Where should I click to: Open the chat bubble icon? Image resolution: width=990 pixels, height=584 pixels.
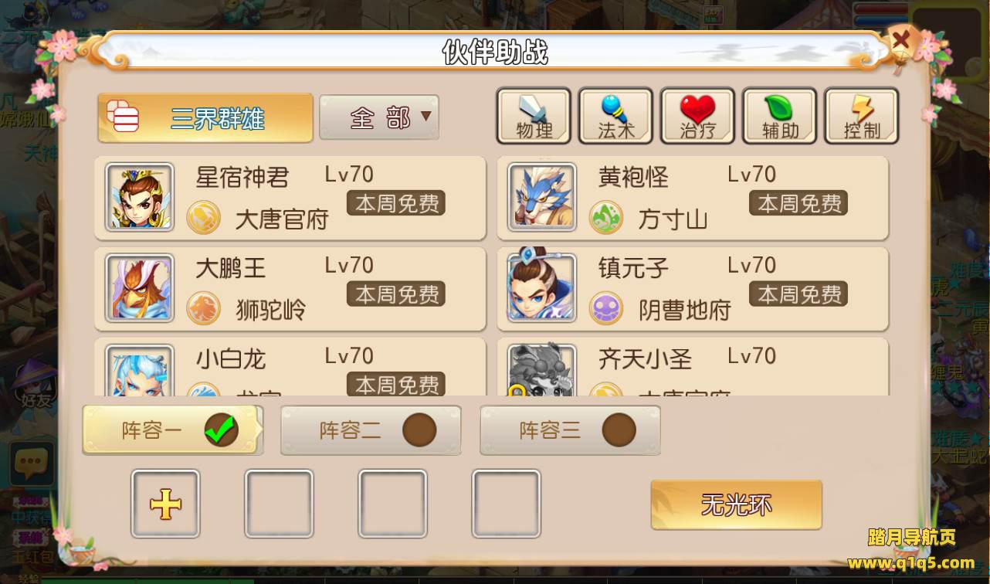click(x=31, y=463)
